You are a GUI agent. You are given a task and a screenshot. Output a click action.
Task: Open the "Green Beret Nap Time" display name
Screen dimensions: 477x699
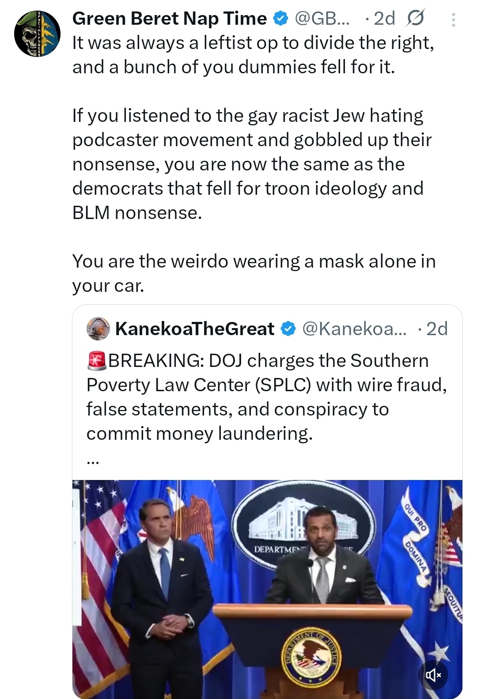(170, 19)
